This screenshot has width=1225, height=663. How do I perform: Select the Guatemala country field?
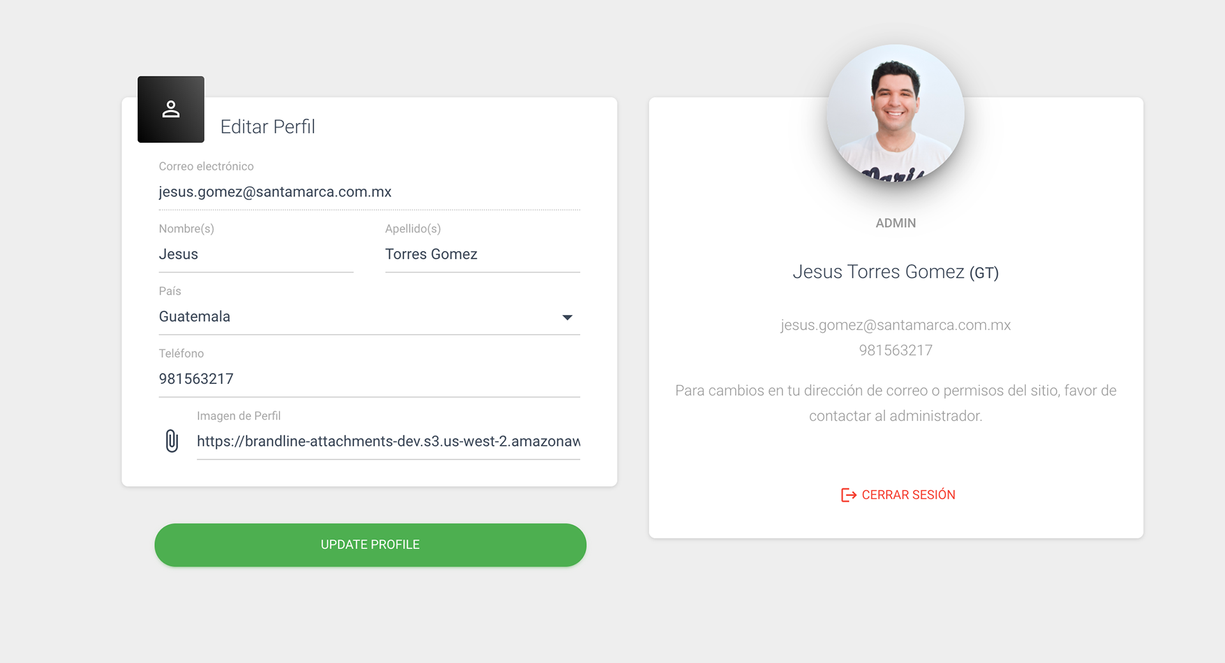(x=369, y=317)
